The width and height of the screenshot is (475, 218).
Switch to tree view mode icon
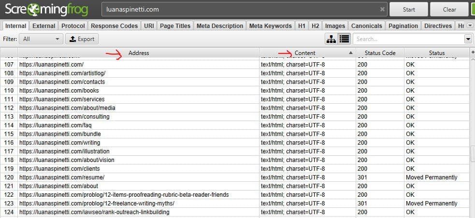click(331, 39)
